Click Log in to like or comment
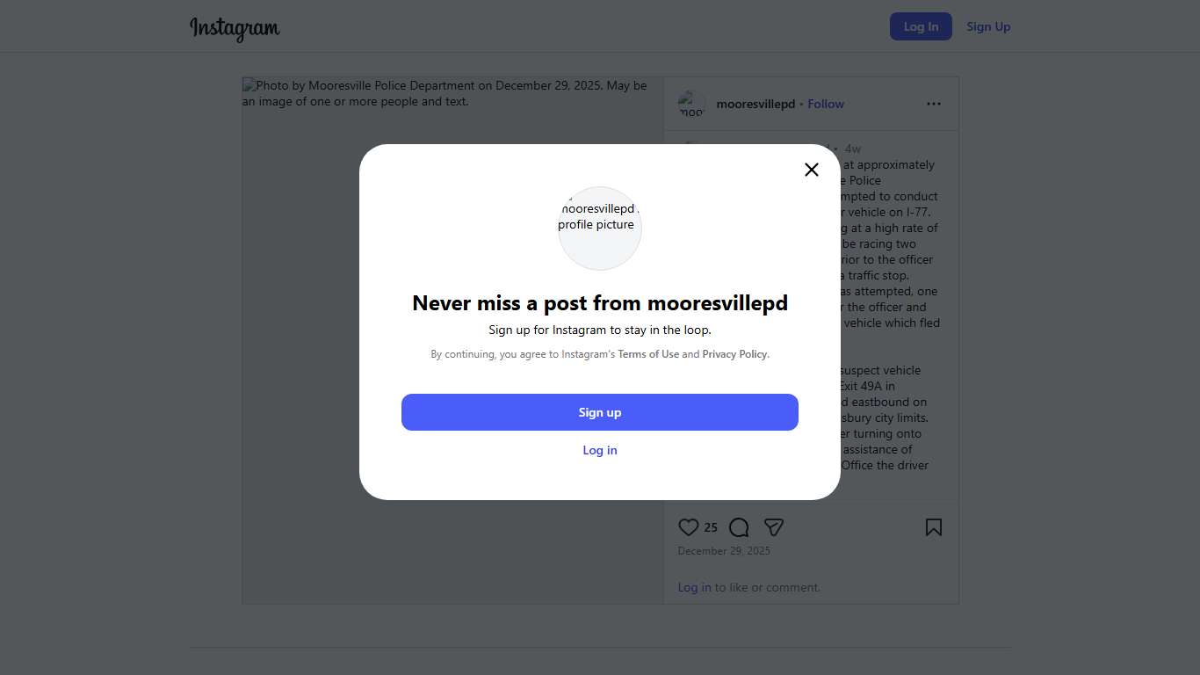 click(694, 587)
